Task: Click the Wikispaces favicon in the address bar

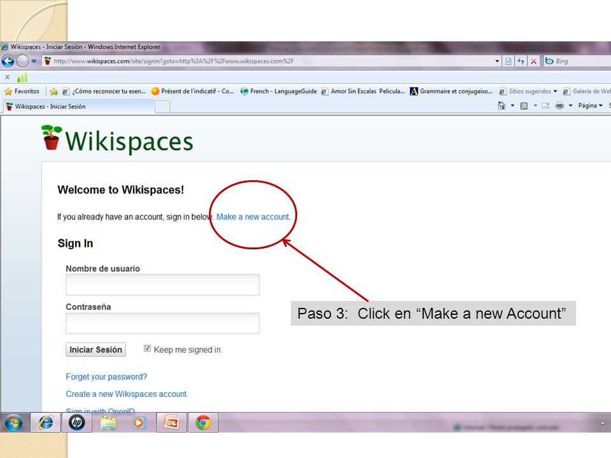Action: (x=48, y=61)
